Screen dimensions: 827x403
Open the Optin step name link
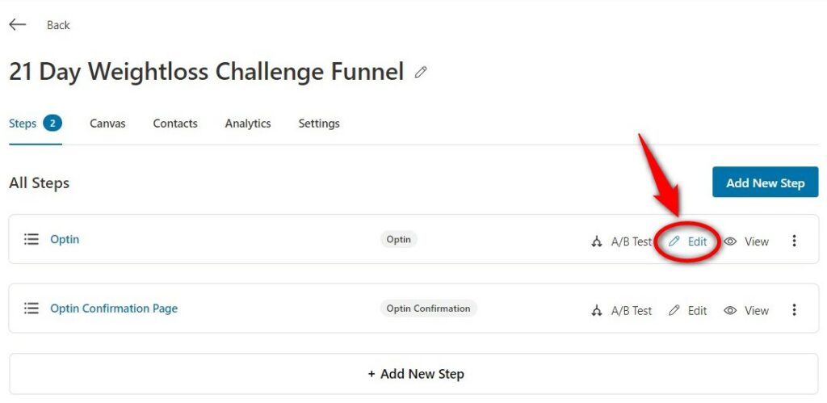(65, 240)
